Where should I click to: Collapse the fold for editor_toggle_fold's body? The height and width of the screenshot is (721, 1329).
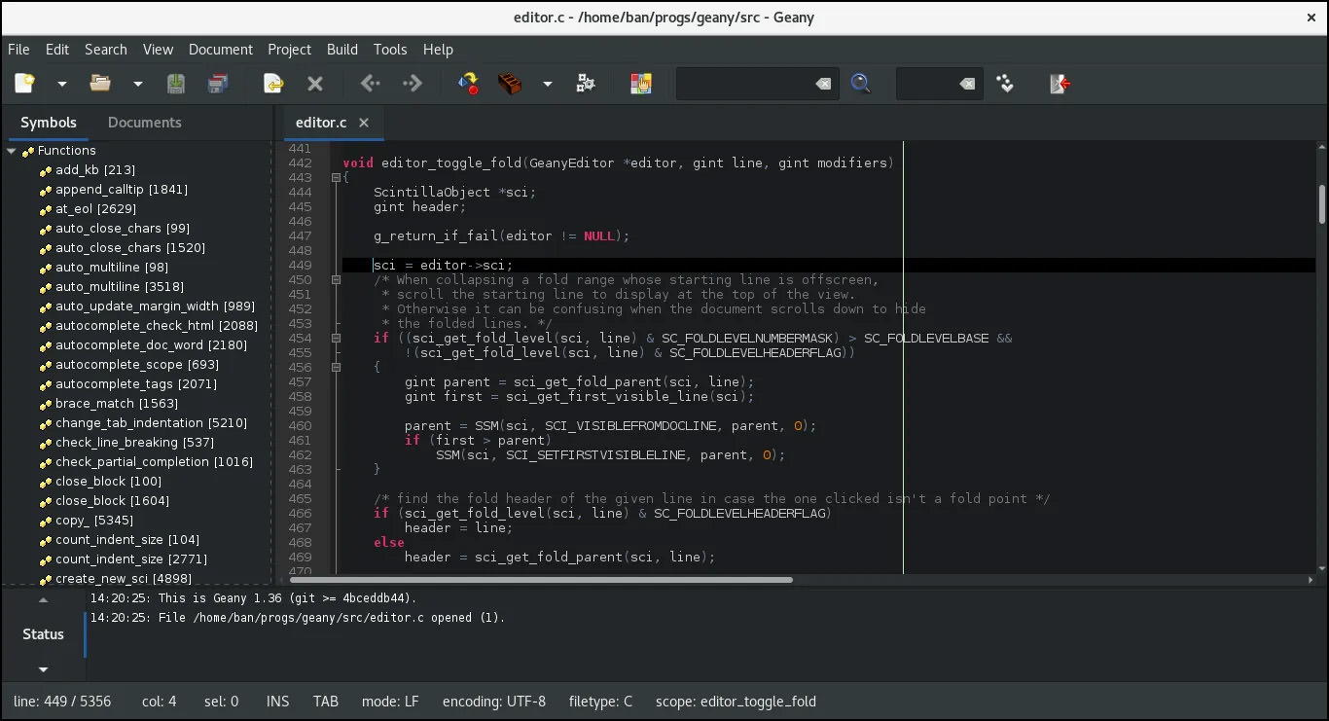pos(337,177)
